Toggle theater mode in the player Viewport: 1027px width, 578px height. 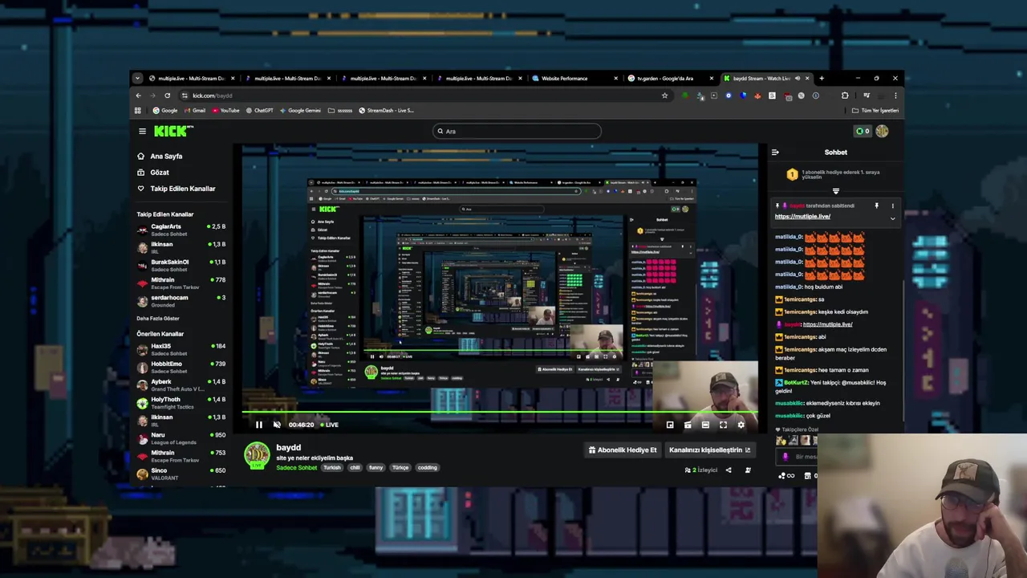pyautogui.click(x=705, y=425)
